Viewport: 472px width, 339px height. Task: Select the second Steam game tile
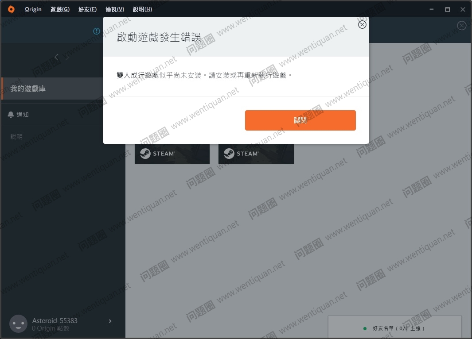tap(256, 154)
